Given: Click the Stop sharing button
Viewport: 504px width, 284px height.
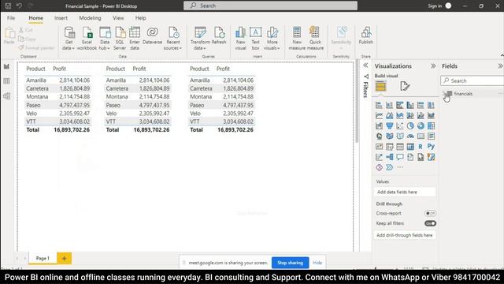Looking at the screenshot, I should (x=291, y=263).
